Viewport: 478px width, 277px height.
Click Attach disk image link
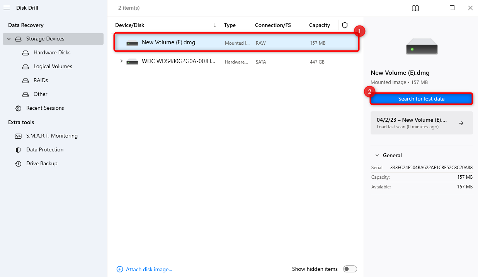pos(149,270)
